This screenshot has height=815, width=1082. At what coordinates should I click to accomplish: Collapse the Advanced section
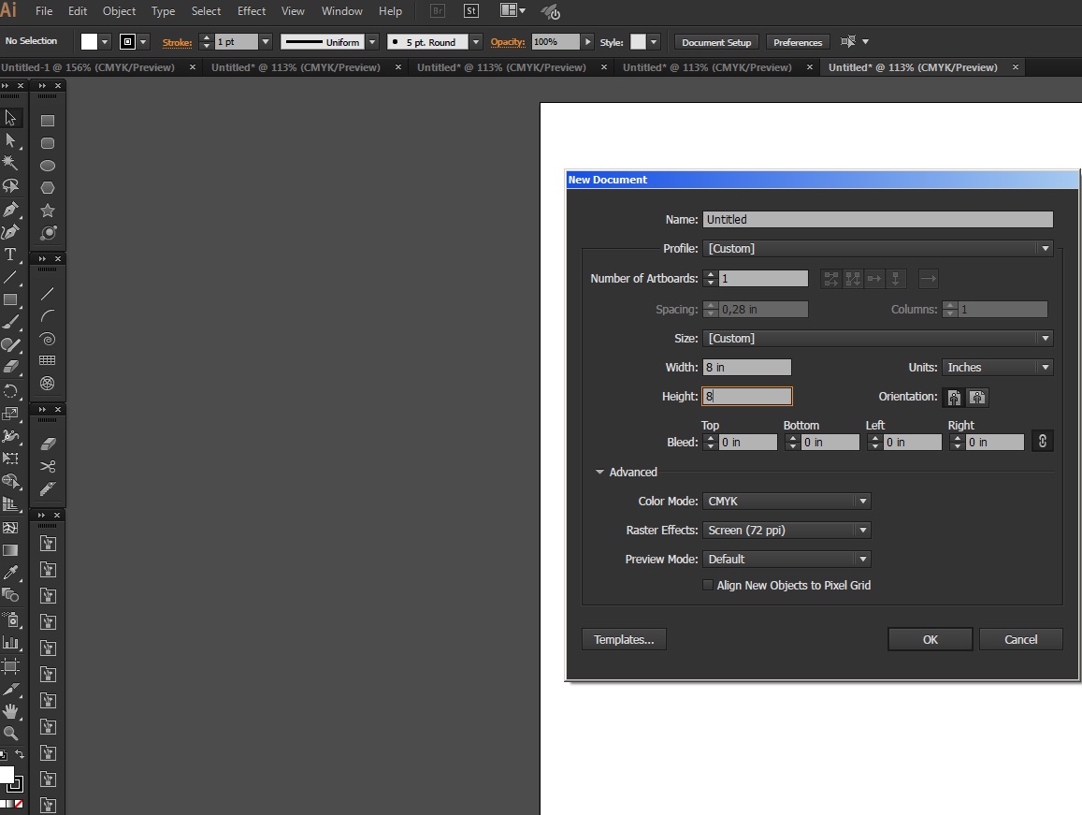599,473
